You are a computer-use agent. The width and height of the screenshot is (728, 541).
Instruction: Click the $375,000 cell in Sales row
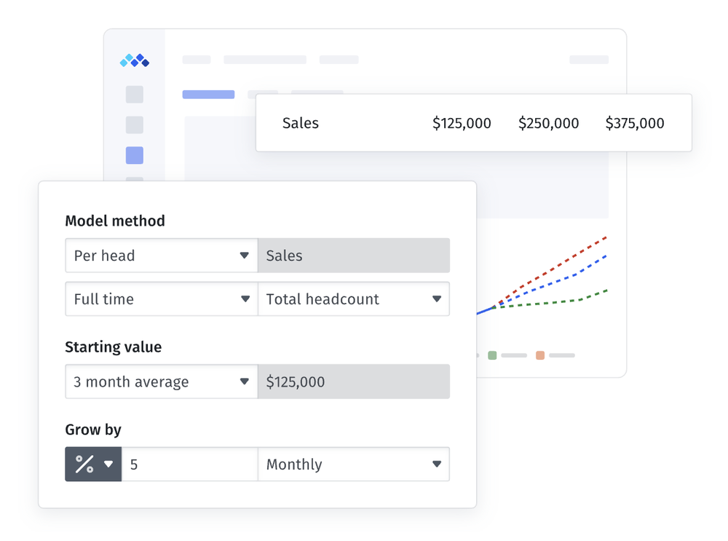pyautogui.click(x=635, y=123)
